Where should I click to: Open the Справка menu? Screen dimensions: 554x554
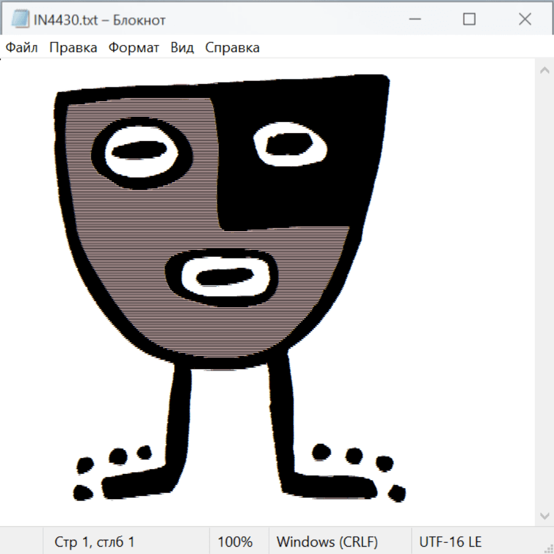coord(232,48)
